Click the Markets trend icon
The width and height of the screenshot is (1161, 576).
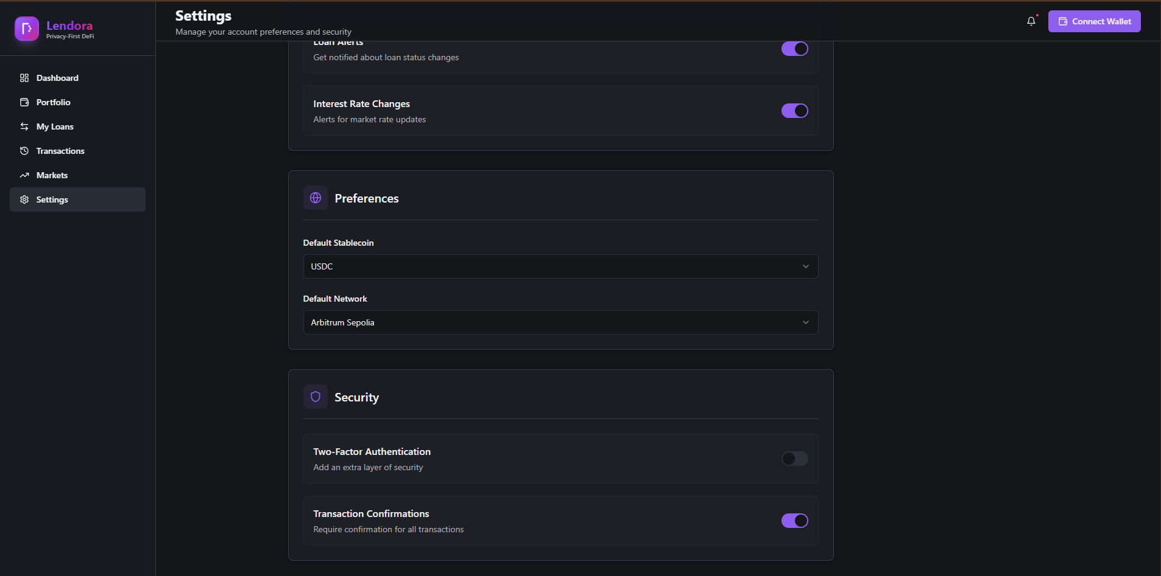point(24,175)
